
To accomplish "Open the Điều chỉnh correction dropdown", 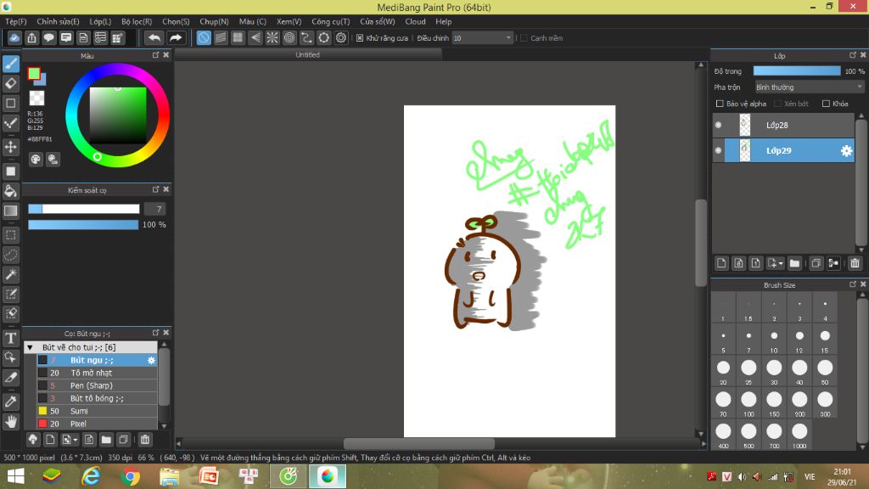I will click(482, 37).
